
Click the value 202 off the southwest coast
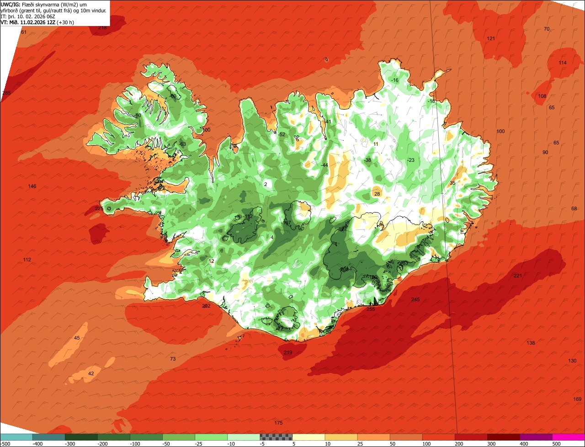coord(206,306)
